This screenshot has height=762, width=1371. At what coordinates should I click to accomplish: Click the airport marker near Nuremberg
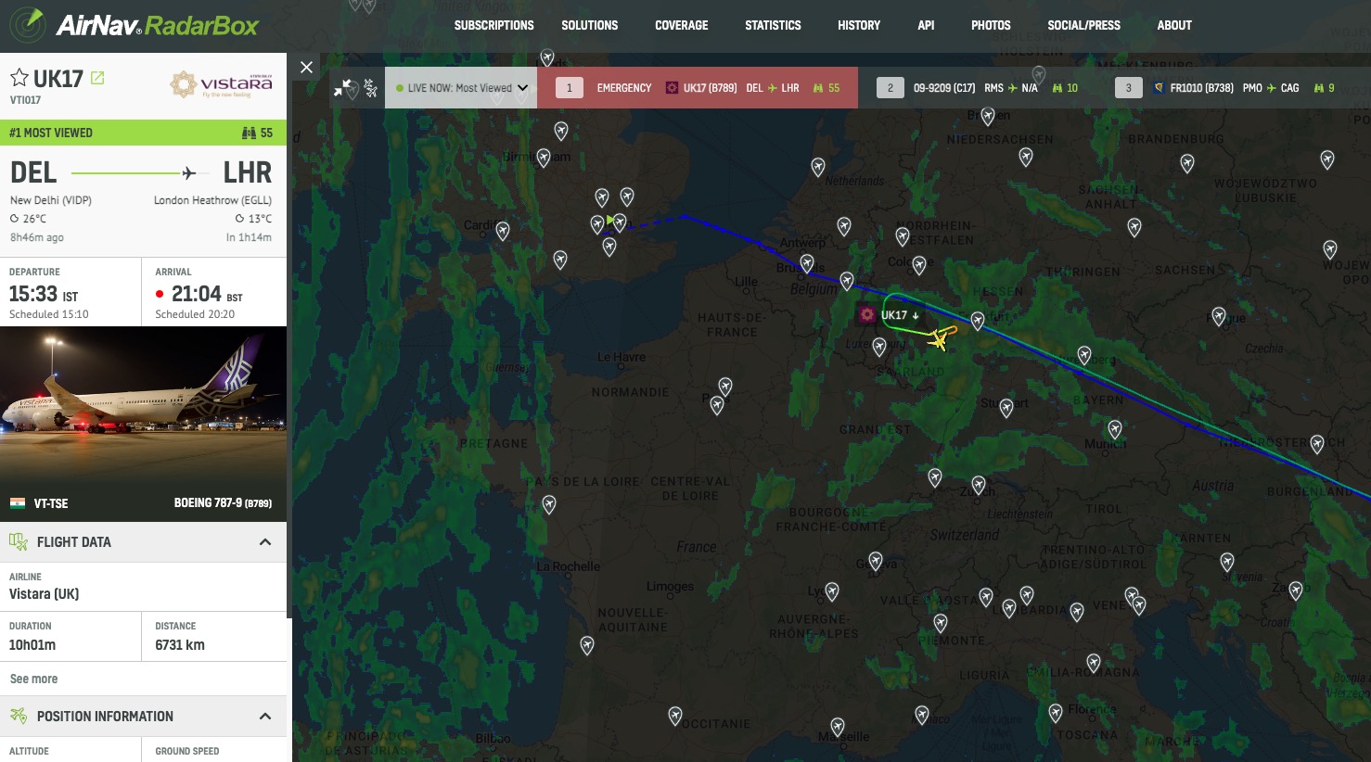click(x=1084, y=354)
